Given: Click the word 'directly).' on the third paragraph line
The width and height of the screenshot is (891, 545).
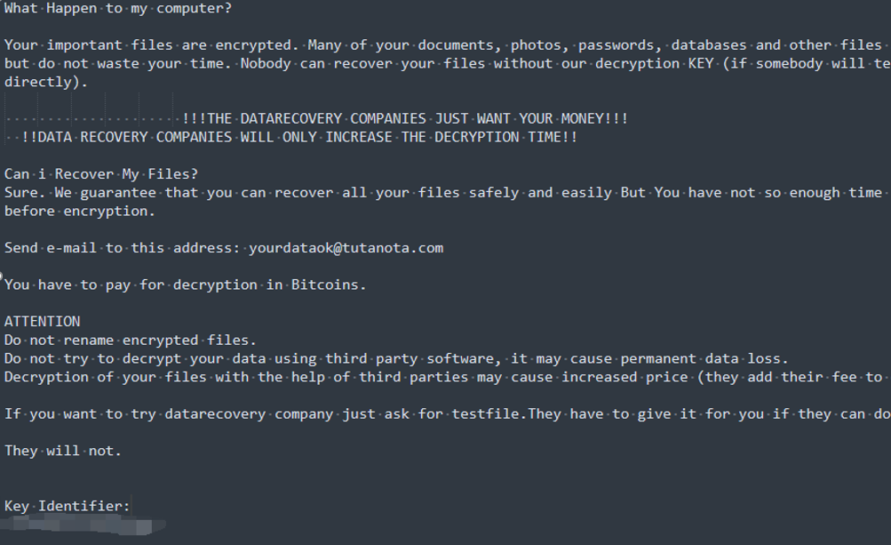Looking at the screenshot, I should [x=46, y=82].
